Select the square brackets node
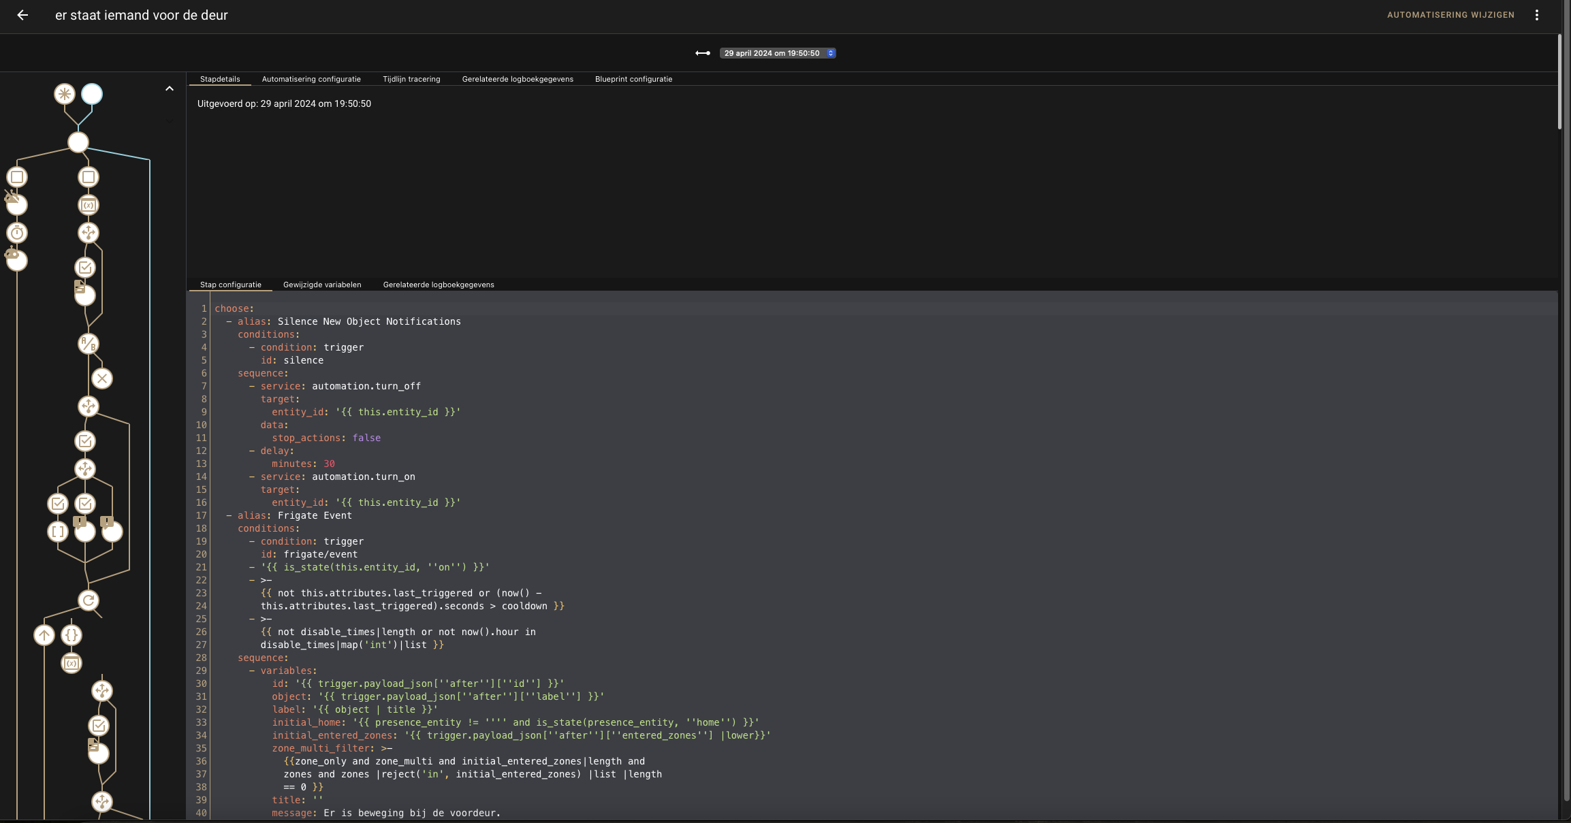1571x823 pixels. [x=58, y=531]
